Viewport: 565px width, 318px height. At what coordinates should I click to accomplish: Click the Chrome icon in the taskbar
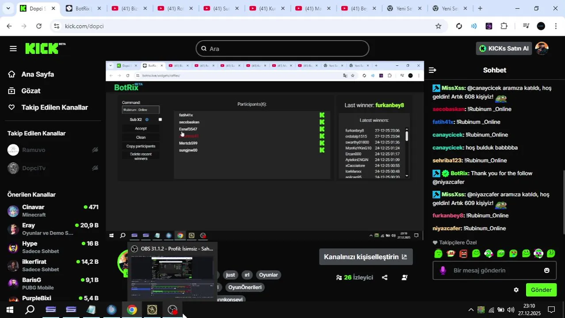[x=132, y=310]
